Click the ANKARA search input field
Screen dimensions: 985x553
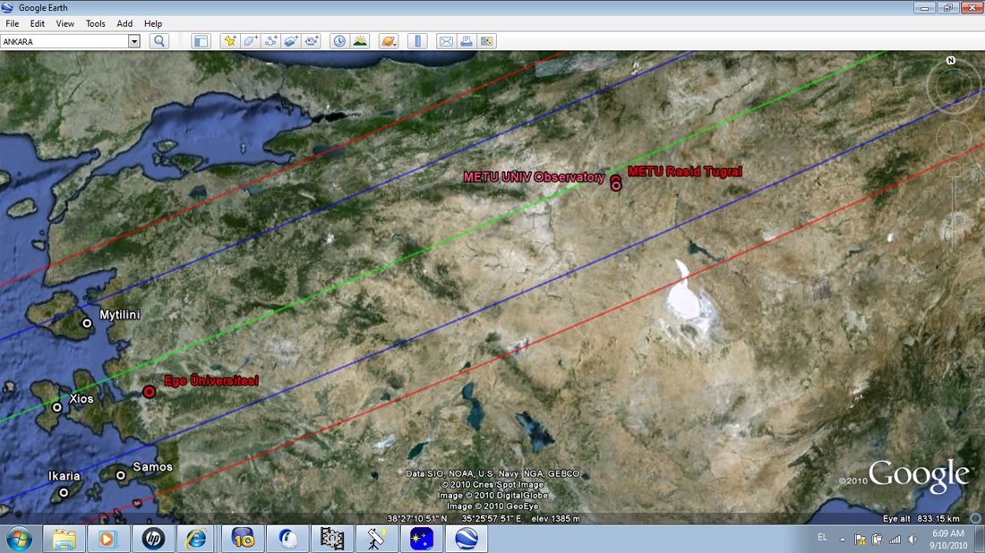[64, 41]
